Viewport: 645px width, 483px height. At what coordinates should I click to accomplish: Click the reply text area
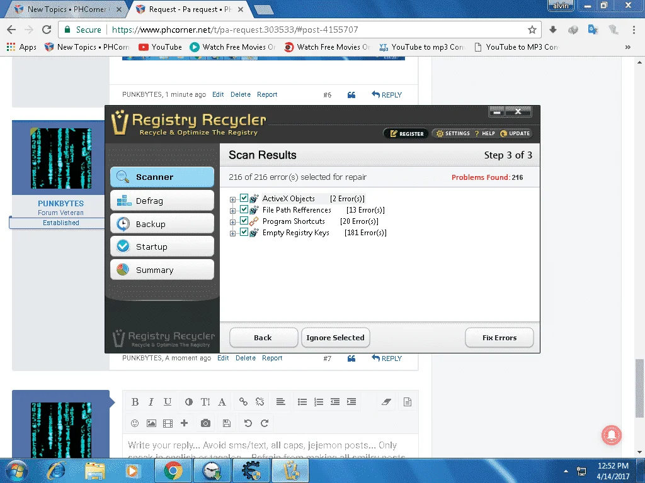(x=270, y=446)
